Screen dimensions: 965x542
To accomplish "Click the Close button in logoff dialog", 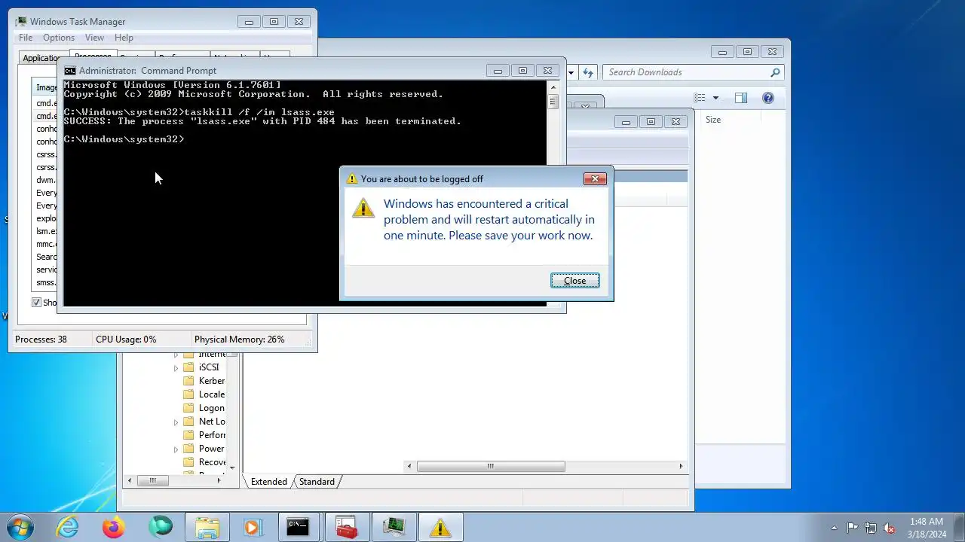I will [574, 281].
